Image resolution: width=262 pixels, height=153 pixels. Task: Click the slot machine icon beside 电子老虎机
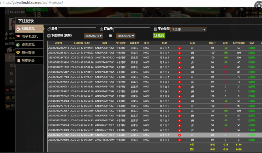18,37
